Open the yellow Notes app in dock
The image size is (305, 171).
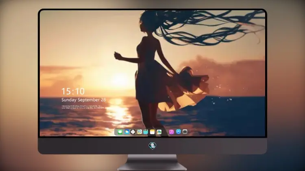[x=152, y=132]
